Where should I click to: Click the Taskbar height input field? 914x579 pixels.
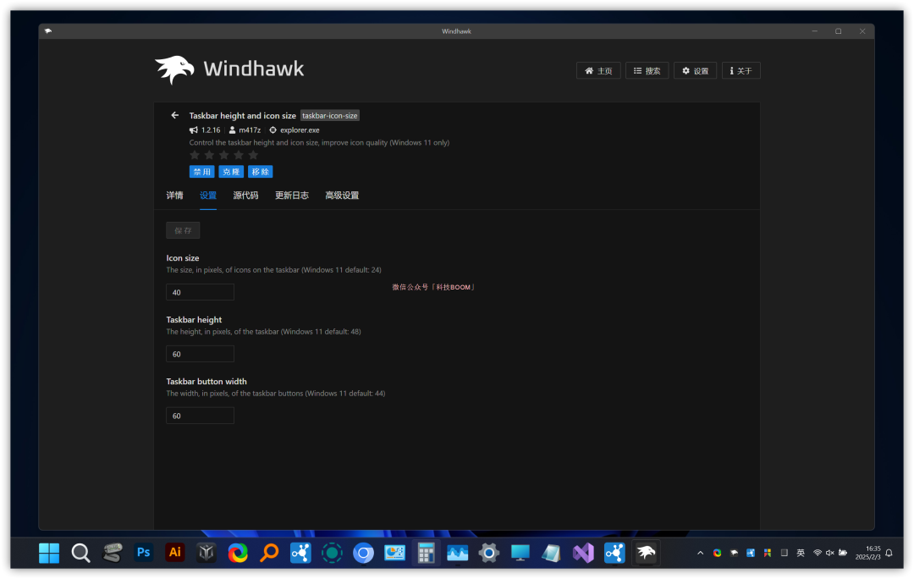(x=200, y=354)
